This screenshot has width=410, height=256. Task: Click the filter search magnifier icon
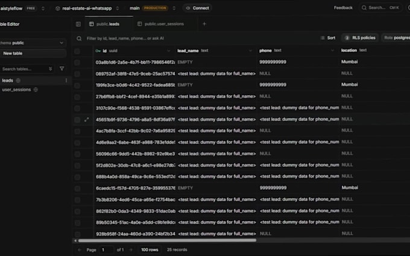[79, 39]
